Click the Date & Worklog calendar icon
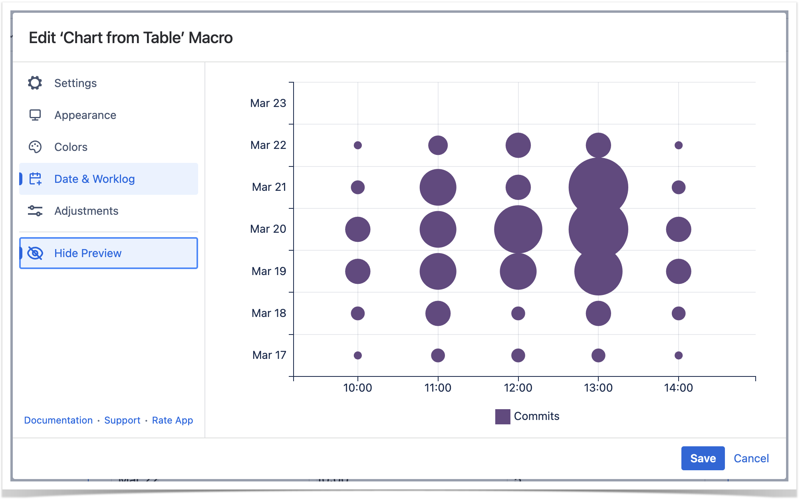The image size is (802, 501). [35, 179]
